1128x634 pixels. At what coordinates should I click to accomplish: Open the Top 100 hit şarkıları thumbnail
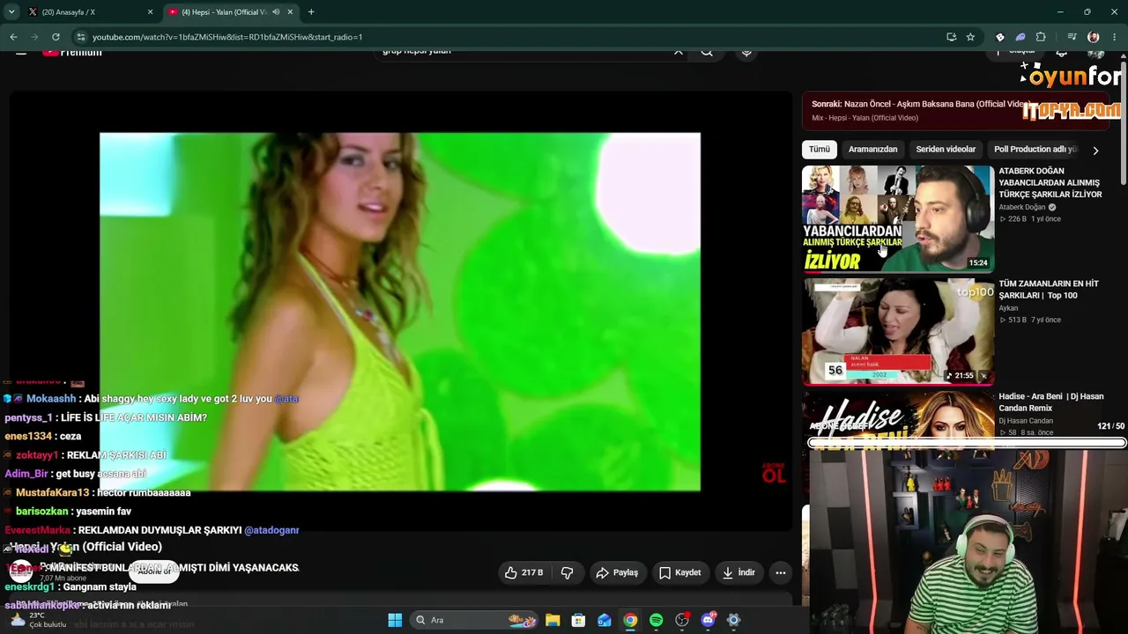898,331
